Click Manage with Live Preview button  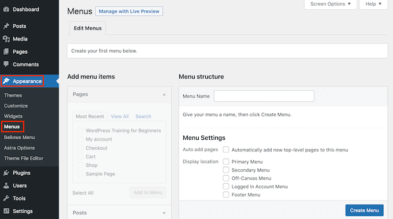tap(129, 12)
